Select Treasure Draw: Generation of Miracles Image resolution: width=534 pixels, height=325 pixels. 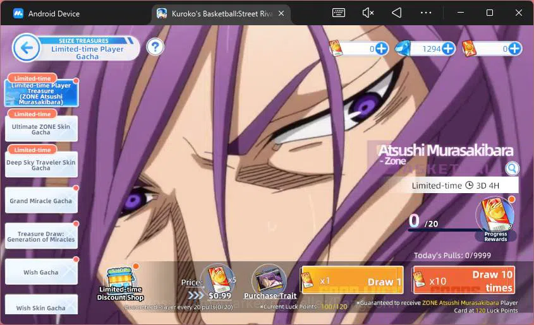(41, 236)
